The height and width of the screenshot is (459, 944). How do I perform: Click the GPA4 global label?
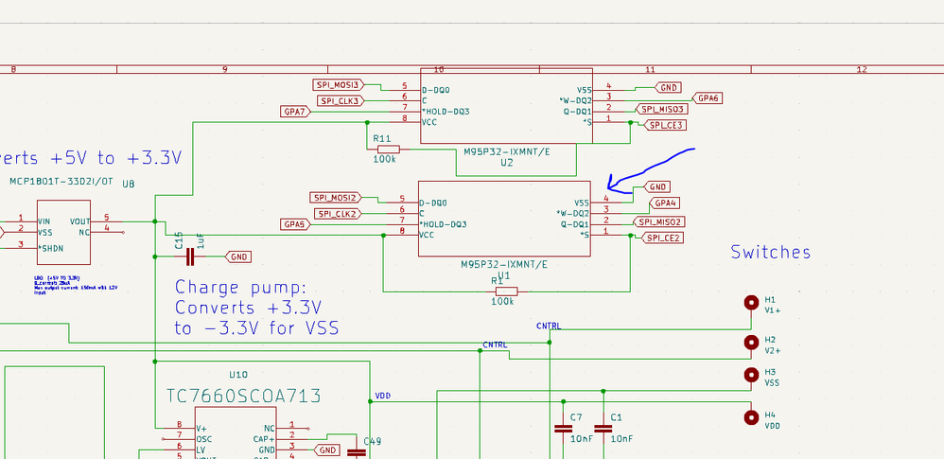666,203
